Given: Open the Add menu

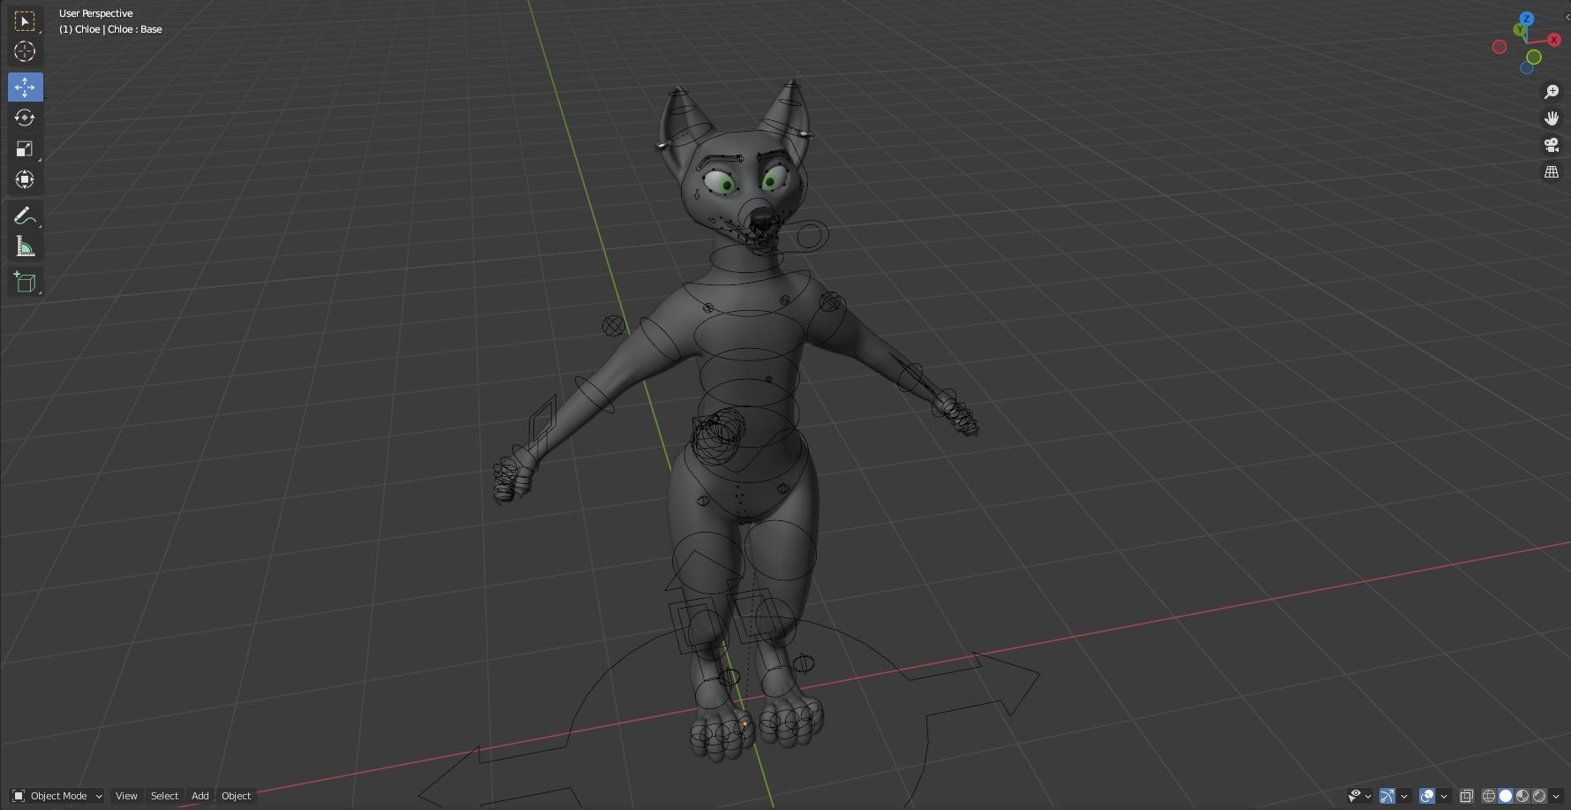Looking at the screenshot, I should pyautogui.click(x=200, y=796).
